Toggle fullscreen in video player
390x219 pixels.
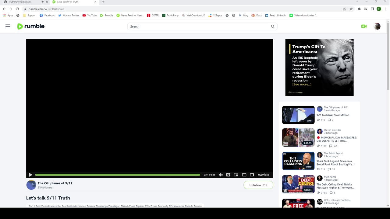click(252, 175)
